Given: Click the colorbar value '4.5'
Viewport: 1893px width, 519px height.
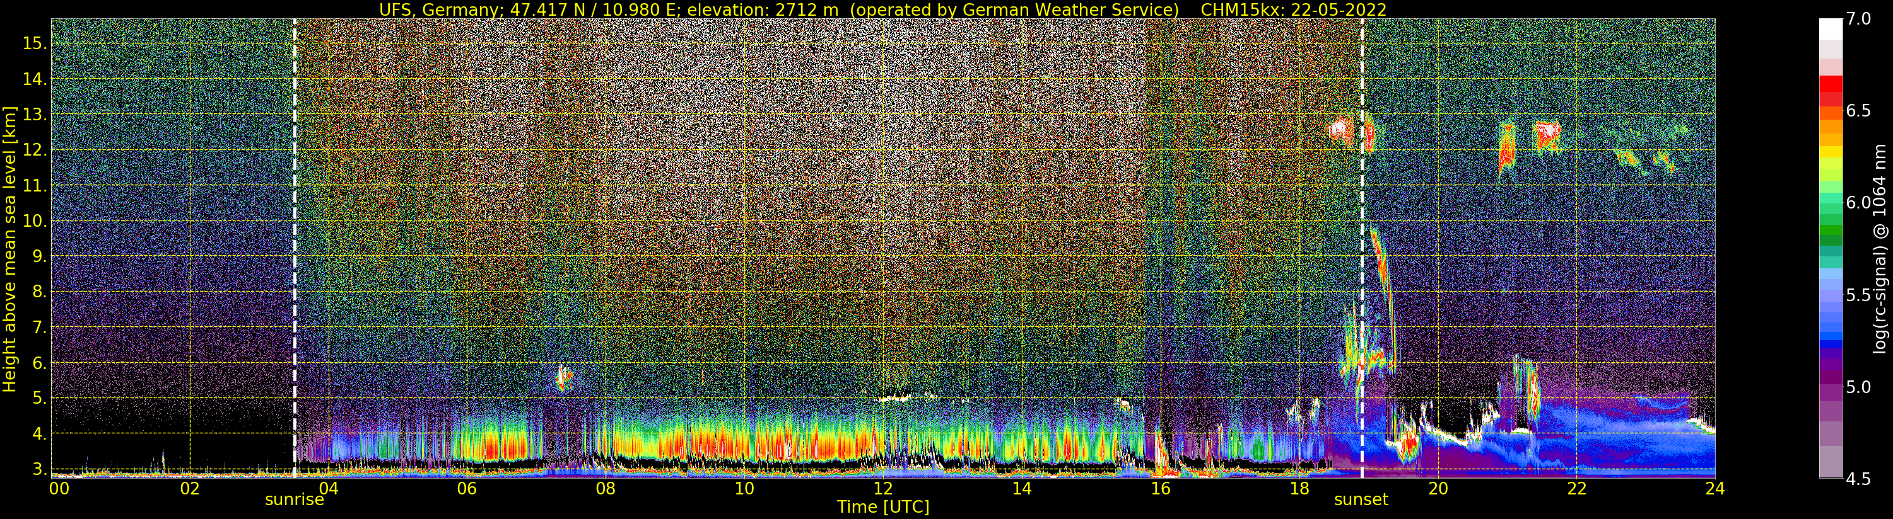Looking at the screenshot, I should click(x=1858, y=479).
